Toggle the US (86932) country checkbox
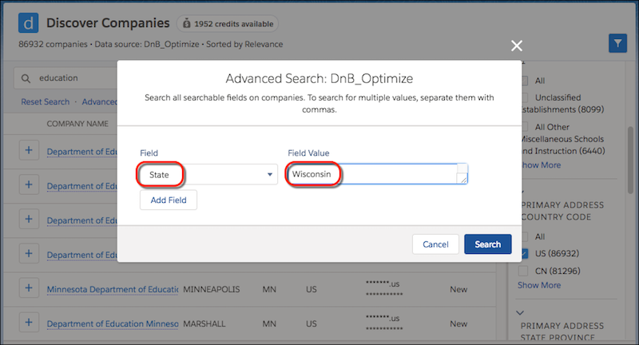 [525, 253]
